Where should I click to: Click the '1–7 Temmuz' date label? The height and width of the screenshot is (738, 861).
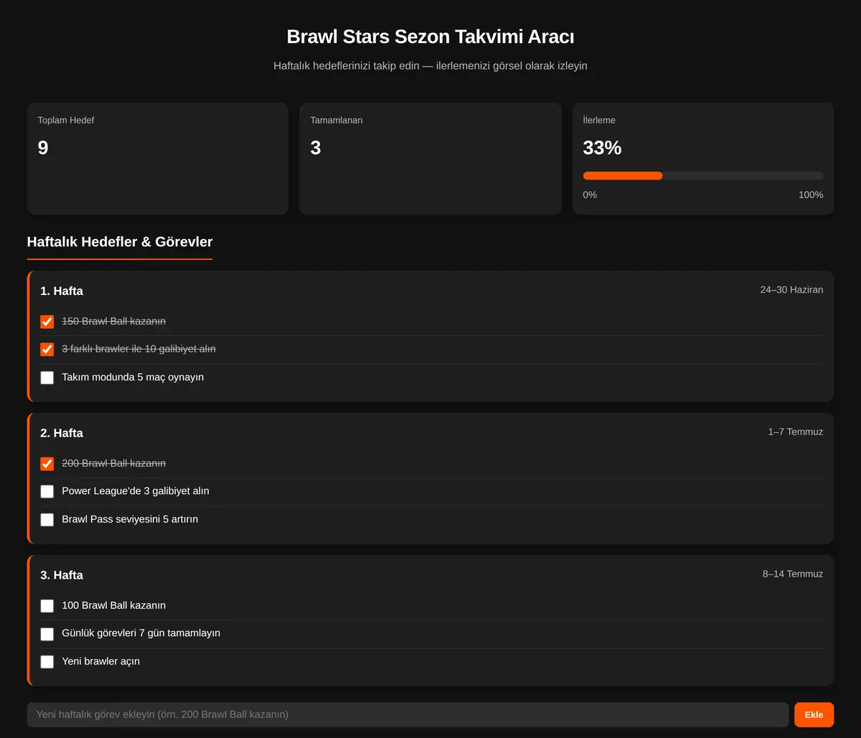(796, 432)
